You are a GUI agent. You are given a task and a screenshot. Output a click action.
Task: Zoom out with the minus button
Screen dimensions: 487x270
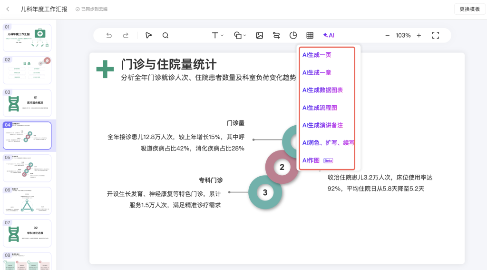point(387,35)
